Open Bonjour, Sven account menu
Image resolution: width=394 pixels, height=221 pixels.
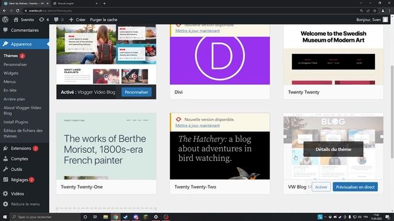click(x=368, y=20)
